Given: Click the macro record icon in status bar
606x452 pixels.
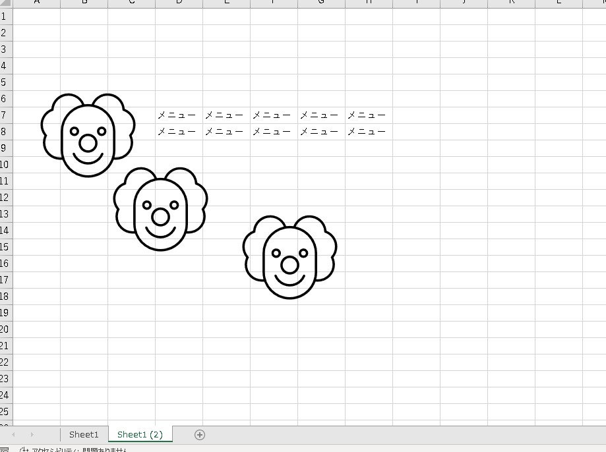Looking at the screenshot, I should pos(5,450).
